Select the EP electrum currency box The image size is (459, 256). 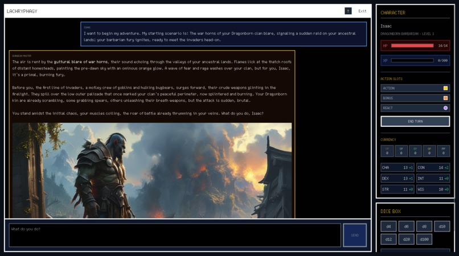415,151
